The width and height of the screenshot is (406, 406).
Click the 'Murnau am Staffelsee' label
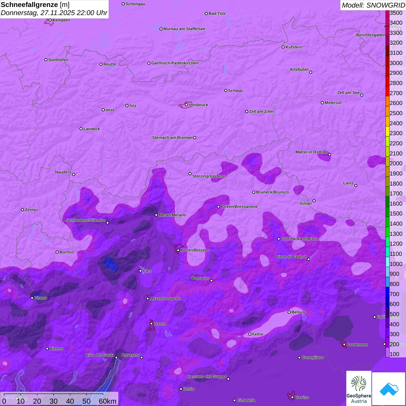click(184, 29)
